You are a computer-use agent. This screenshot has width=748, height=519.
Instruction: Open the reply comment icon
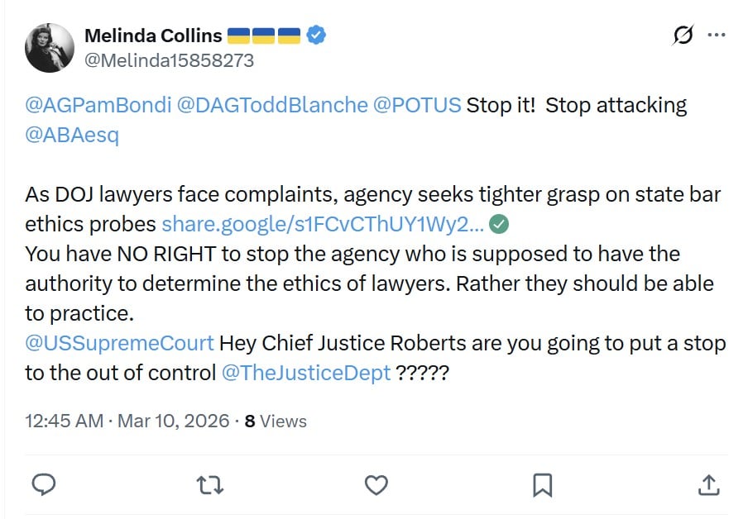click(x=43, y=483)
